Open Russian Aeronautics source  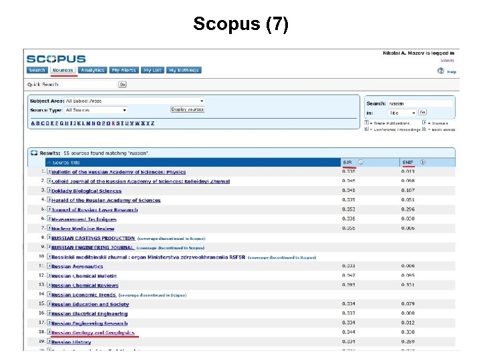[x=77, y=267]
